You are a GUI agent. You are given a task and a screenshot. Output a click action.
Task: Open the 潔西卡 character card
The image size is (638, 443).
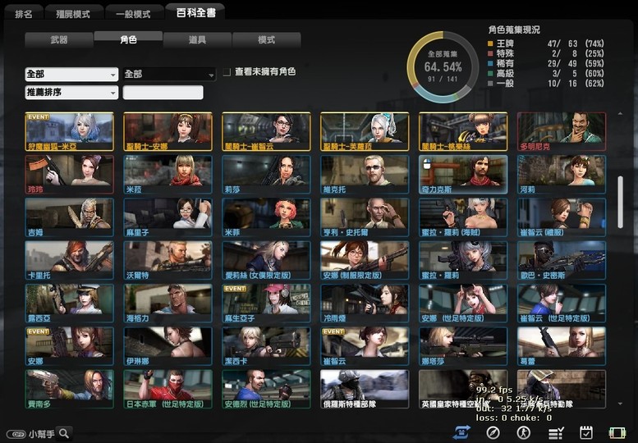pyautogui.click(x=267, y=346)
